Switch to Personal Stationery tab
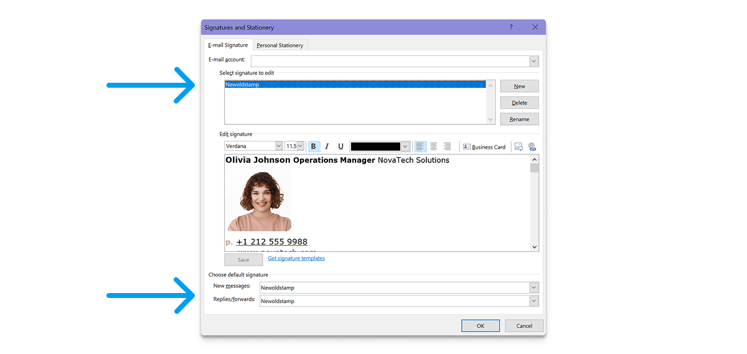Screen dimensions: 747x354 coord(280,45)
